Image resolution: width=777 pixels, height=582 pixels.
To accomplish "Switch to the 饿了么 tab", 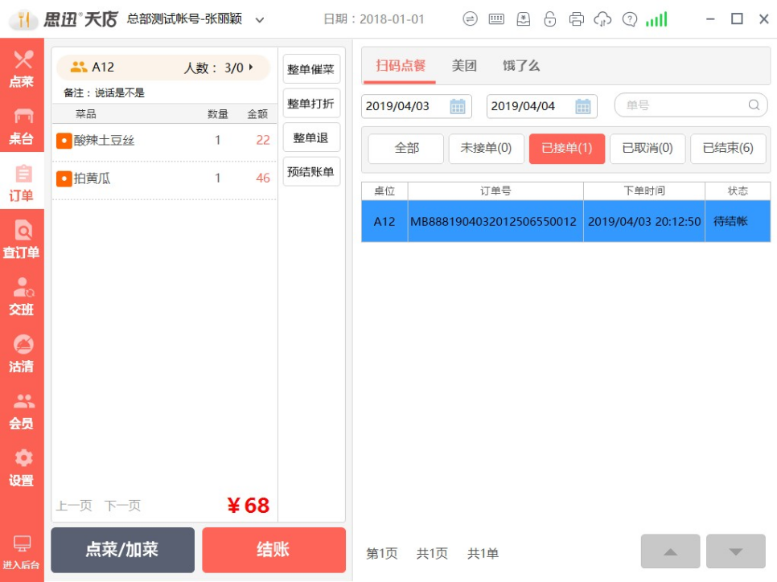I will 521,66.
